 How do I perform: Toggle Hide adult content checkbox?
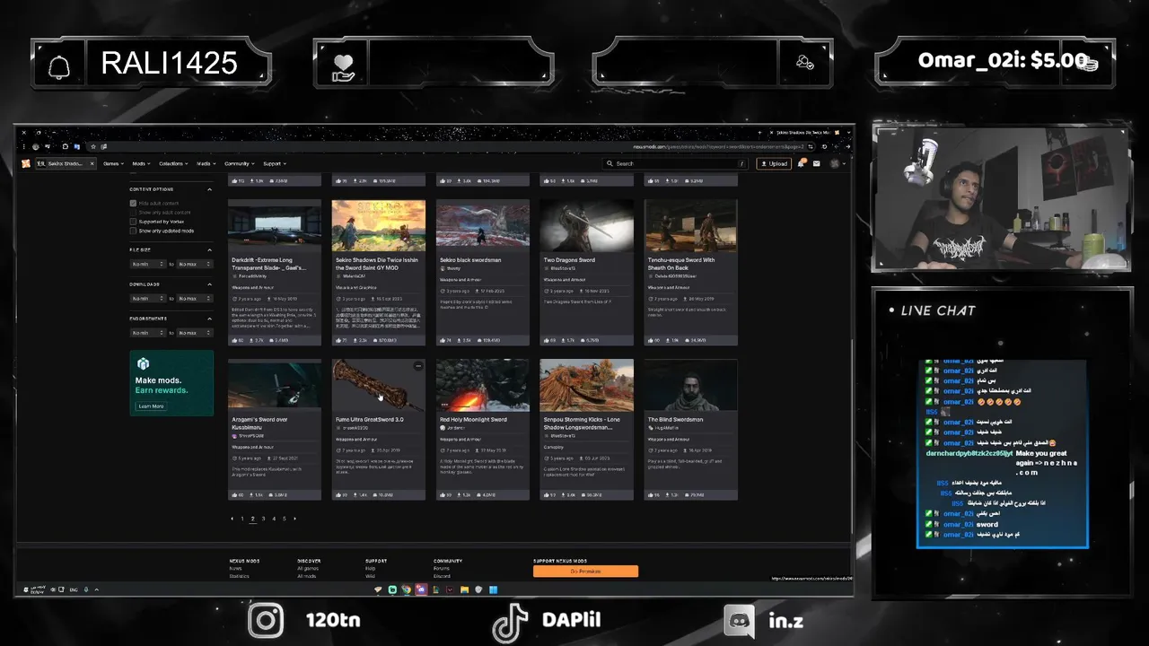(133, 204)
